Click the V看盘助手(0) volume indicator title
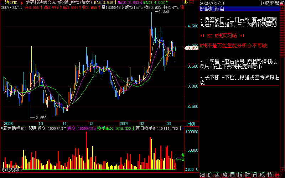 [14, 129]
